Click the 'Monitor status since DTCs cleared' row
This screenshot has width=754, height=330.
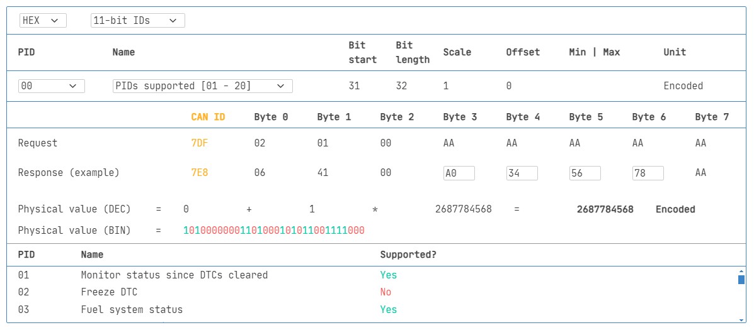[174, 275]
